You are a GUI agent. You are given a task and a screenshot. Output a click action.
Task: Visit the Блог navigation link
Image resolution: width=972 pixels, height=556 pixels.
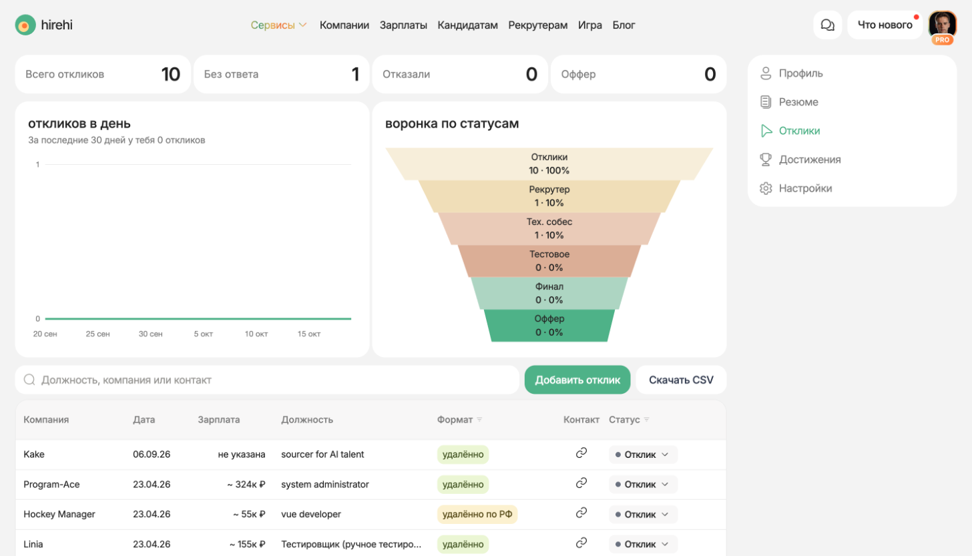click(x=624, y=25)
